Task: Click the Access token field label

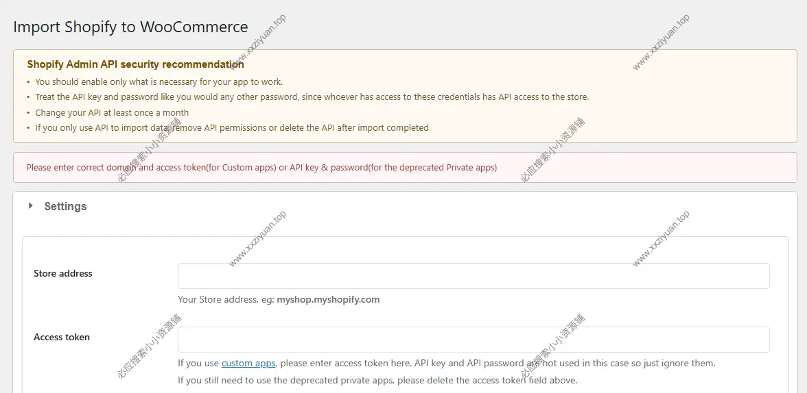Action: (62, 337)
